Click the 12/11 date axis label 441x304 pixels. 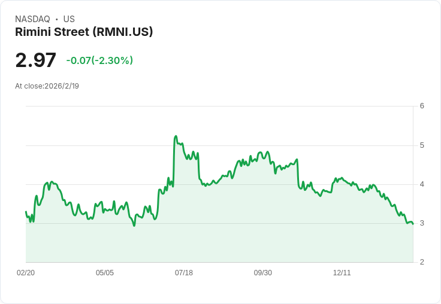[x=342, y=273]
